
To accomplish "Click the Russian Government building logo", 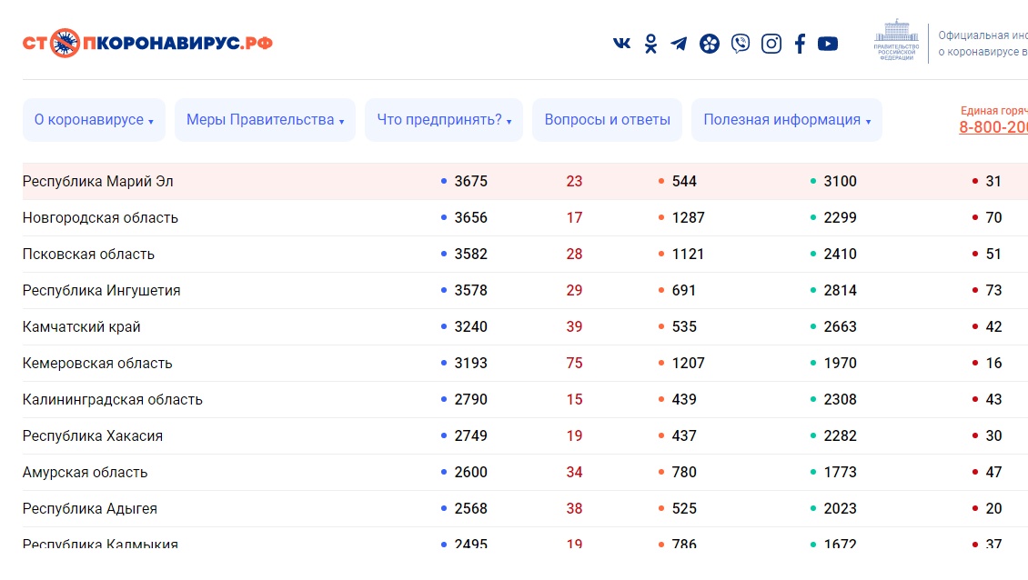I will pyautogui.click(x=896, y=39).
